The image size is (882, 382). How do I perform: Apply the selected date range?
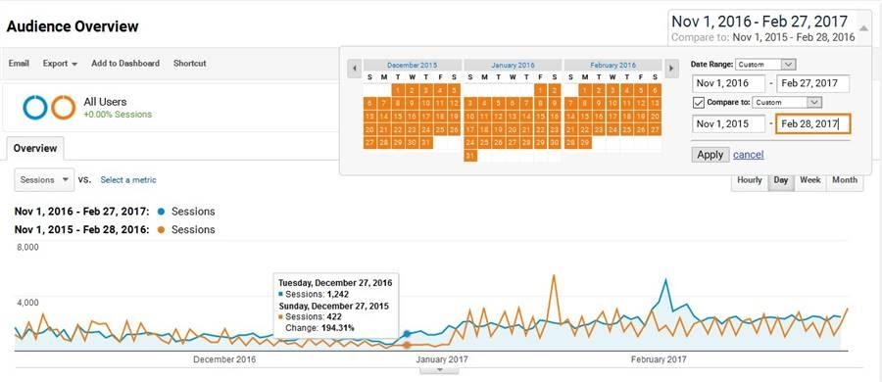(x=710, y=155)
